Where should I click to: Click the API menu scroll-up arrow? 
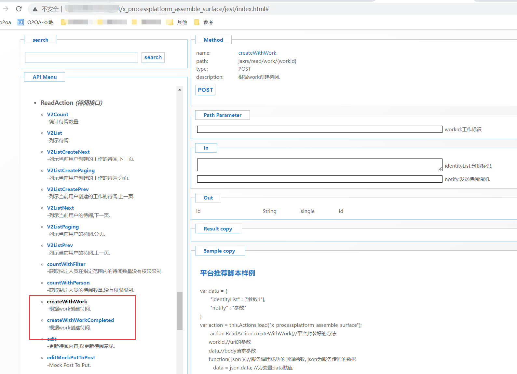coord(180,90)
